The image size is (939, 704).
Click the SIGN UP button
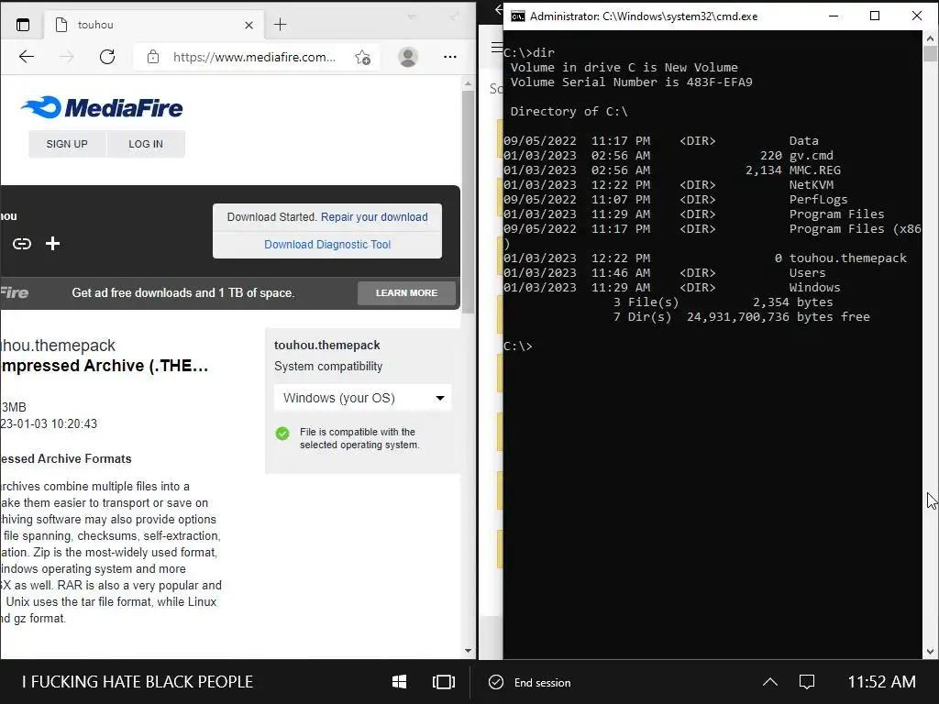(67, 144)
